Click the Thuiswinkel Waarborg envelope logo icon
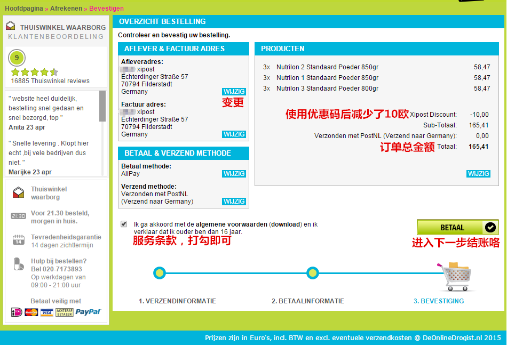 coord(10,26)
